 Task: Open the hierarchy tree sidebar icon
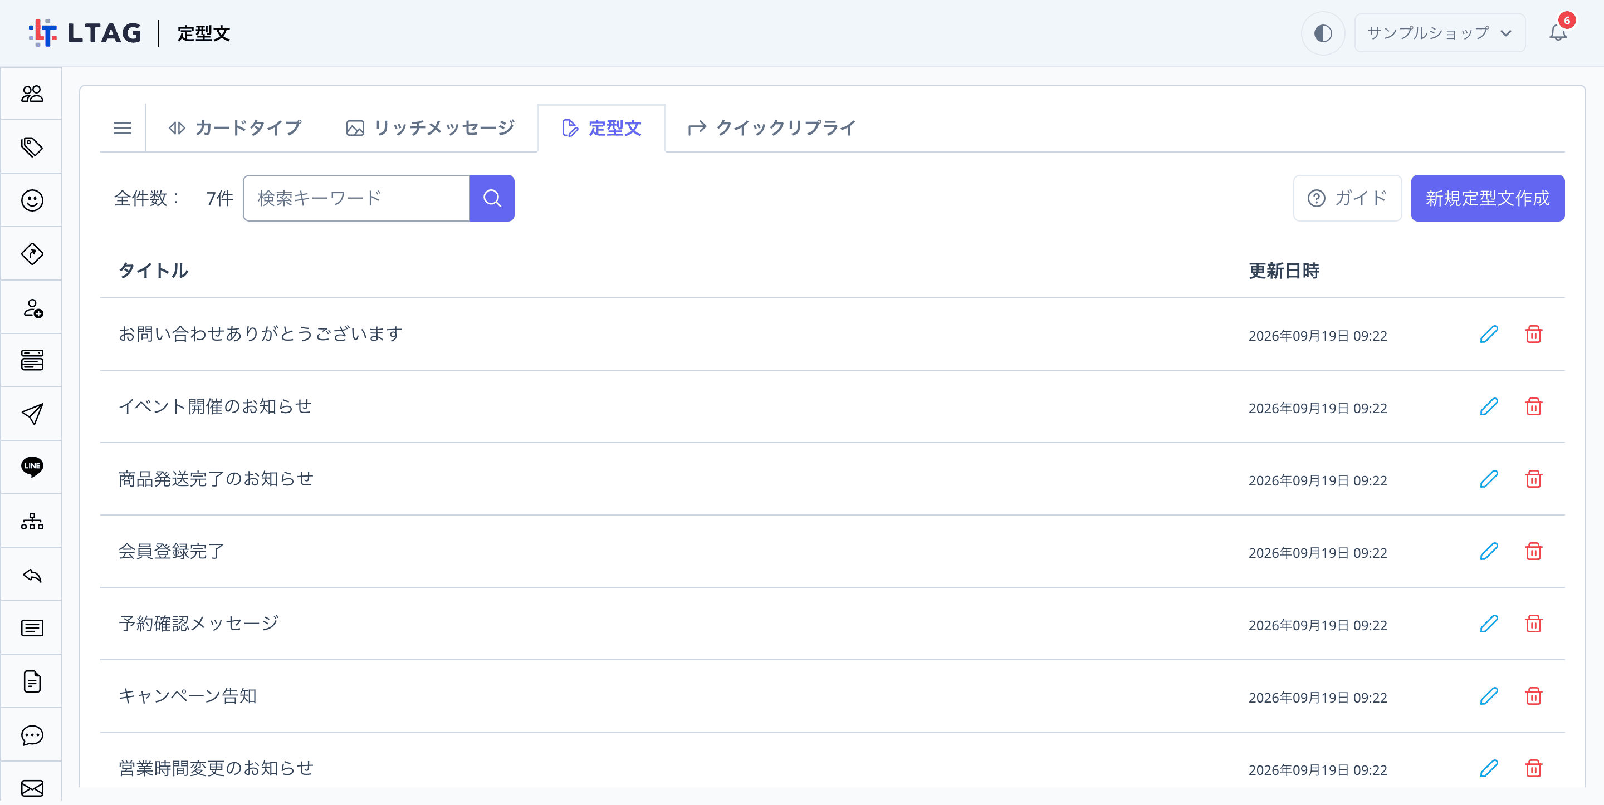pos(32,521)
